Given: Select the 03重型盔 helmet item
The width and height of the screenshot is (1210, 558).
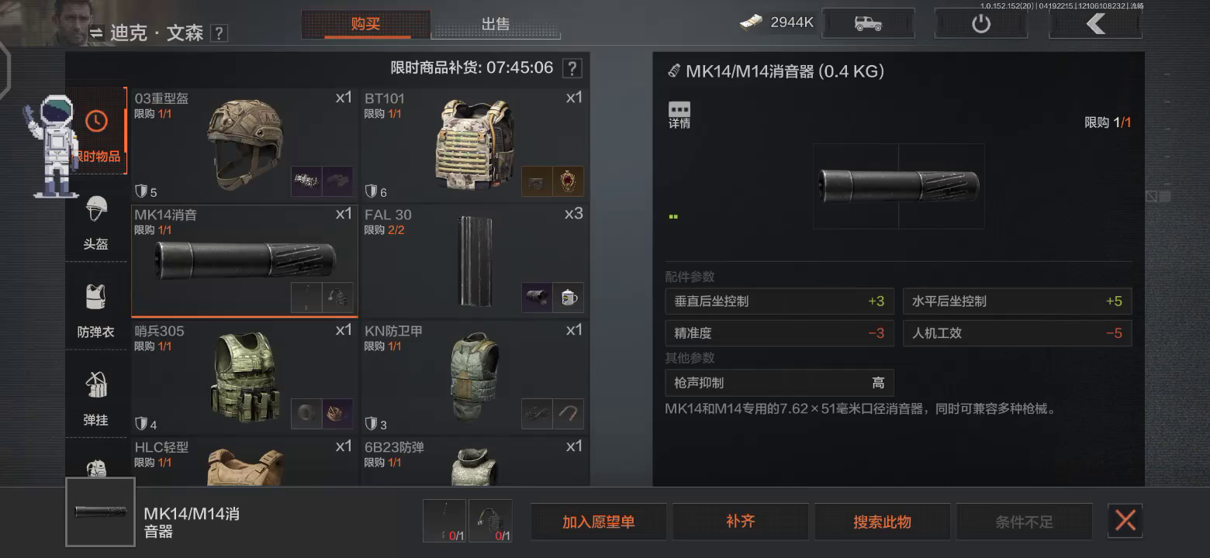Looking at the screenshot, I should (244, 145).
